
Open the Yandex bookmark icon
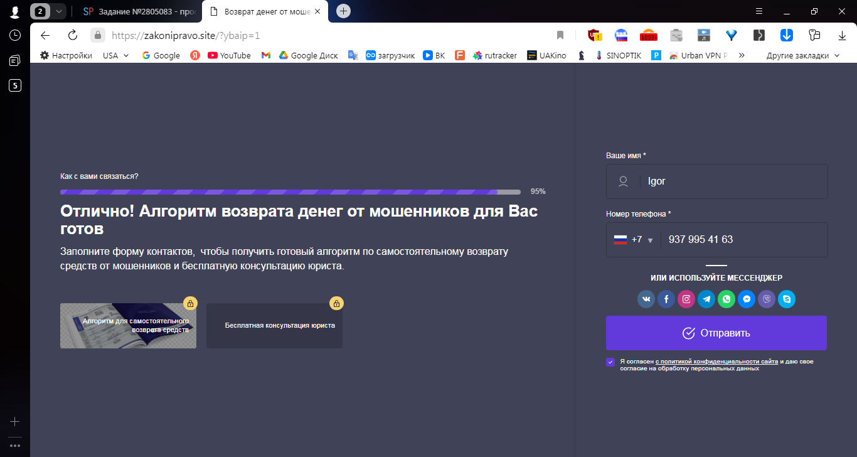coord(195,55)
